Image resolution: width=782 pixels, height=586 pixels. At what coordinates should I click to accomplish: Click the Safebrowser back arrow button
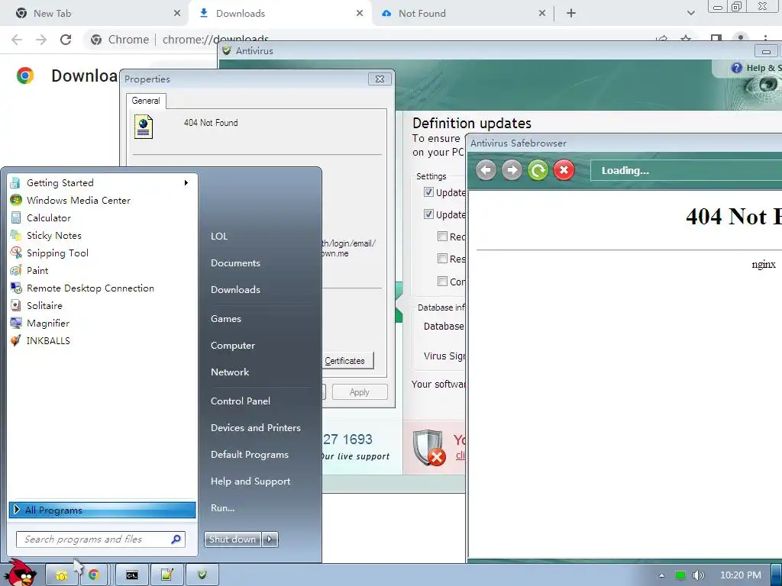[486, 170]
